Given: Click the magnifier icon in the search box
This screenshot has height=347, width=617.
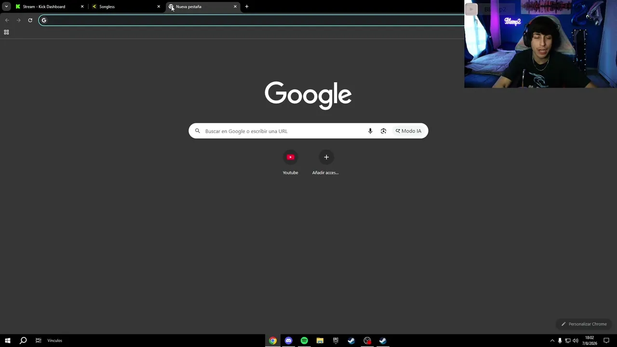Looking at the screenshot, I should click(197, 131).
